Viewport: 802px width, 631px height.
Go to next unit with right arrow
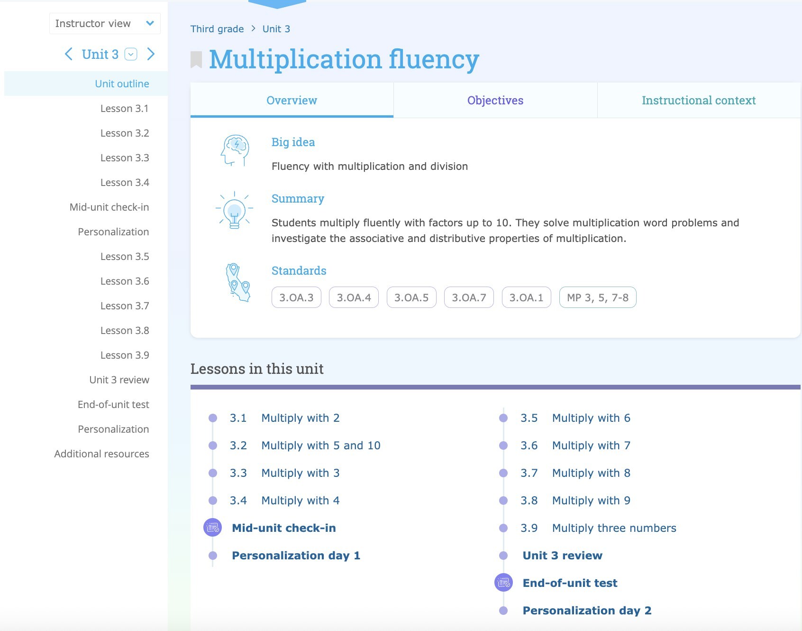(151, 54)
